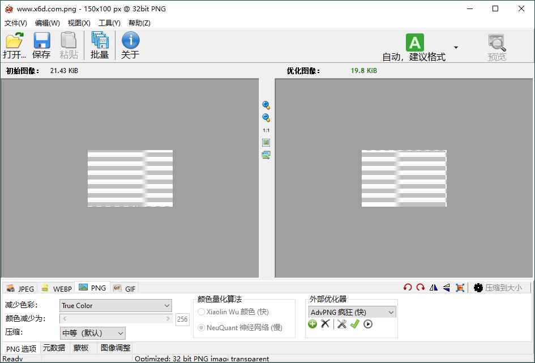Image resolution: width=535 pixels, height=363 pixels.
Task: Open the 减少色彩 True Color dropdown
Action: pyautogui.click(x=116, y=306)
